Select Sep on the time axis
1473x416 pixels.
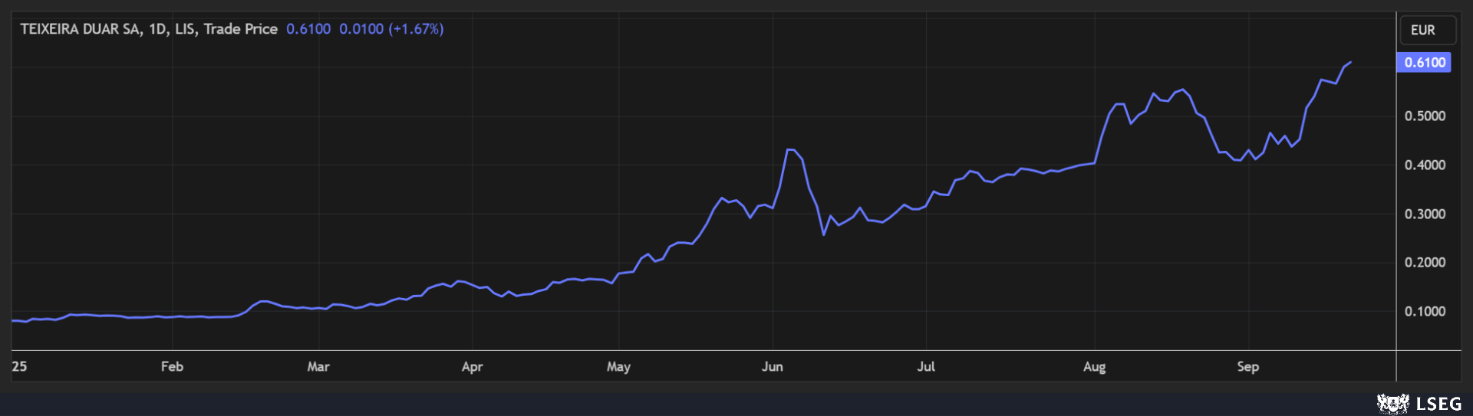click(x=1247, y=367)
